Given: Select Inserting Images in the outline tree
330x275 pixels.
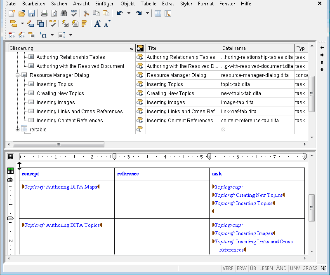Looking at the screenshot, I should 56,103.
